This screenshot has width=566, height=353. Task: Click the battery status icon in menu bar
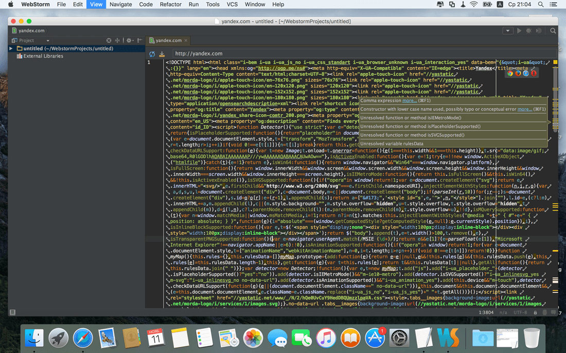point(487,4)
